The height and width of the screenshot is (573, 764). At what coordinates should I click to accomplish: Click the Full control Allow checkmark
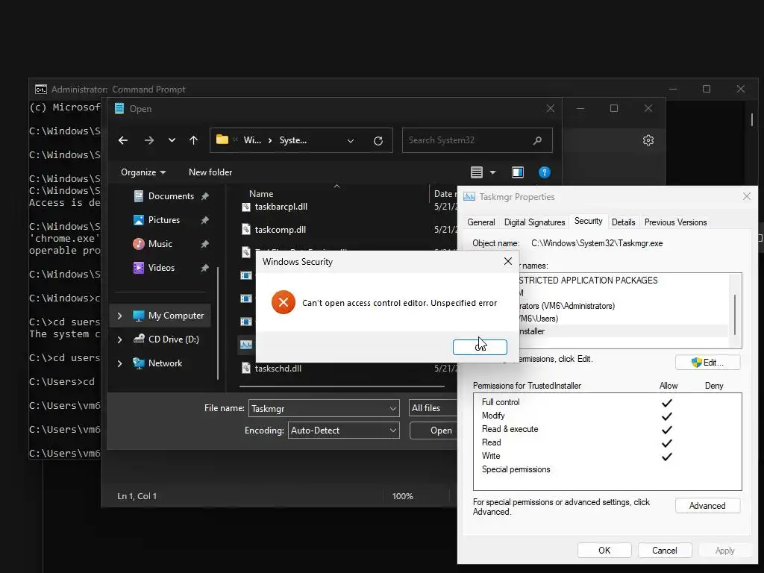tap(666, 403)
